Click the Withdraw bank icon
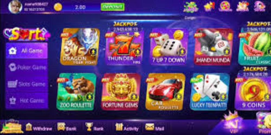The height and width of the screenshot is (135, 271). point(29,127)
